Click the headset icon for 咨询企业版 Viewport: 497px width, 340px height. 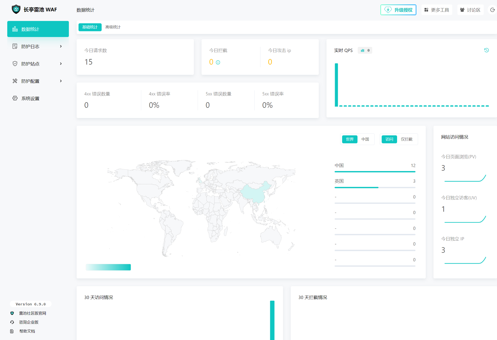pos(12,322)
